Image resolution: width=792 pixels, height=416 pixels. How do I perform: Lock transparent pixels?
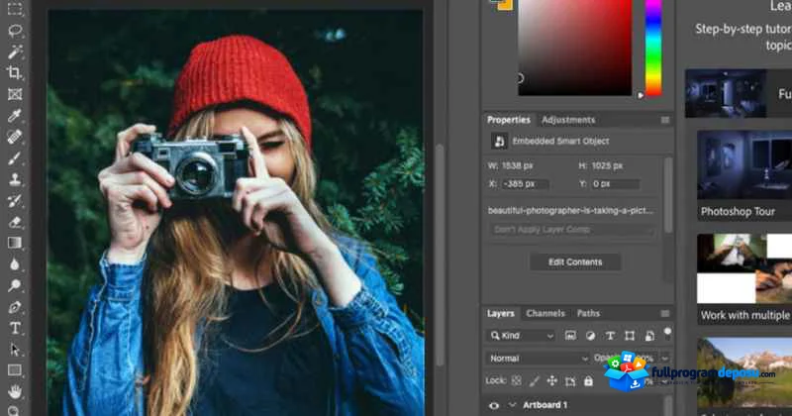tap(516, 380)
